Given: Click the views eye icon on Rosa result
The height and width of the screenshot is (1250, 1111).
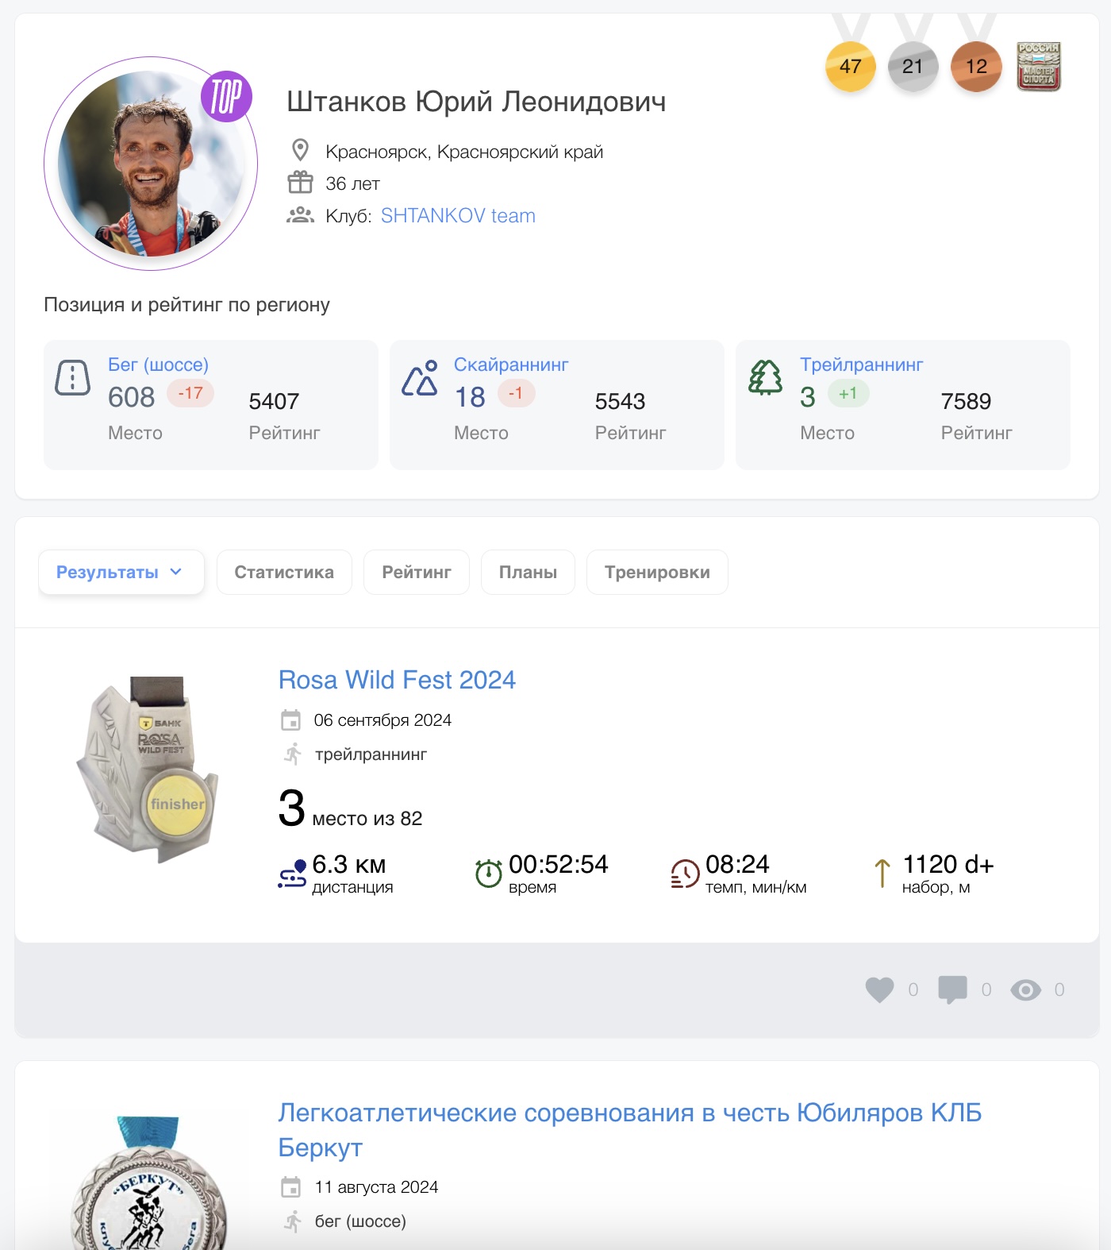Looking at the screenshot, I should (1025, 990).
